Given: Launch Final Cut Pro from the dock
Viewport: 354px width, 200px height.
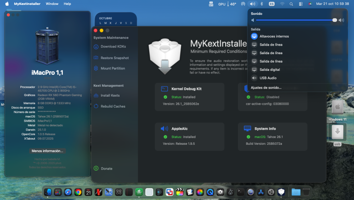Looking at the screenshot, I should pos(179,192).
